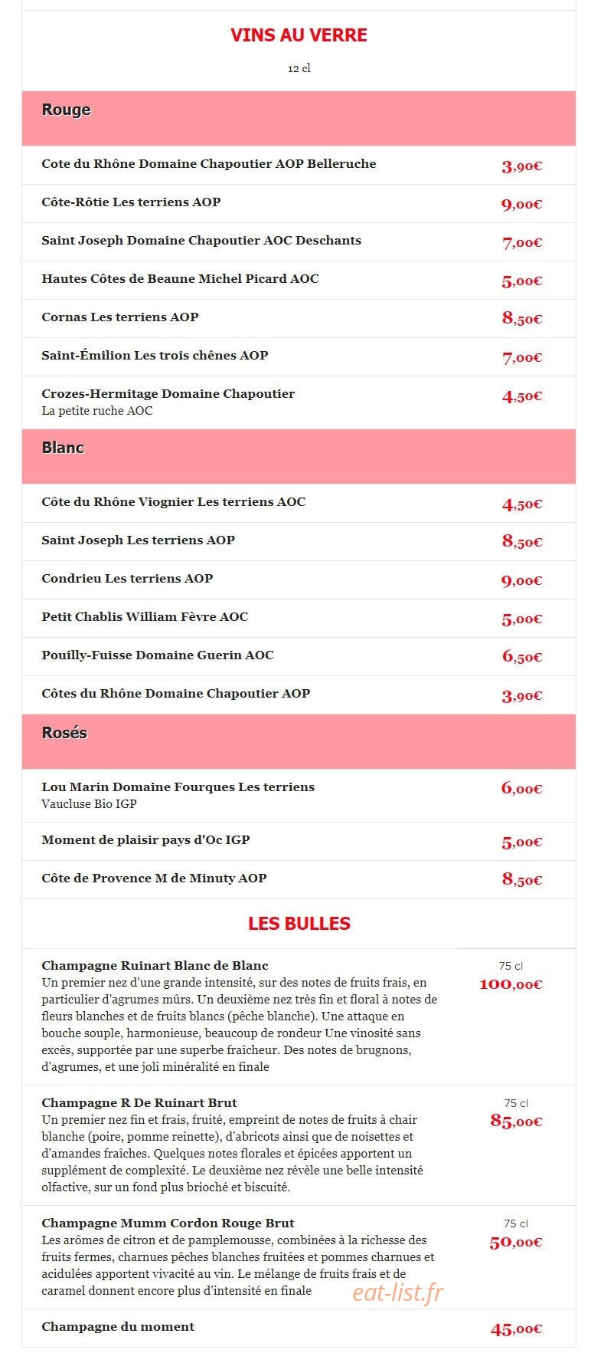Click Côte du Rhône Viognier Les terriens
Image resolution: width=591 pixels, height=1363 pixels.
pos(173,502)
